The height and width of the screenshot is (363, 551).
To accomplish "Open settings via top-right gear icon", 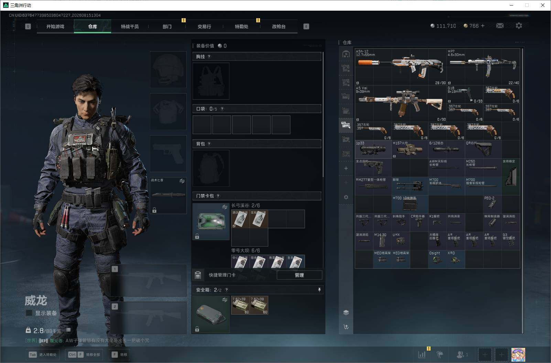I will point(519,26).
